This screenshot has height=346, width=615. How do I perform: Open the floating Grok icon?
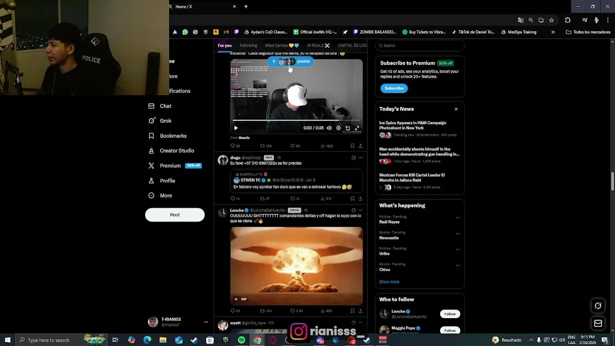(598, 306)
